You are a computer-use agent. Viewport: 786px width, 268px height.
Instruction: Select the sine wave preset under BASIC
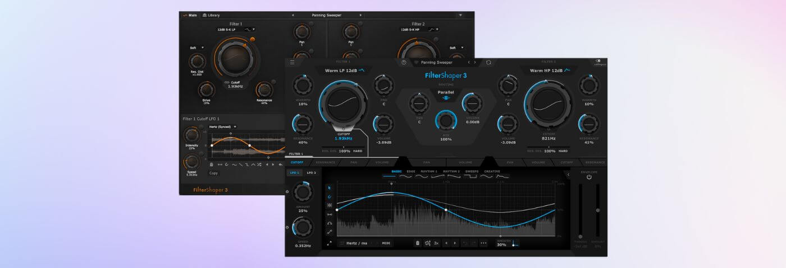tap(405, 176)
